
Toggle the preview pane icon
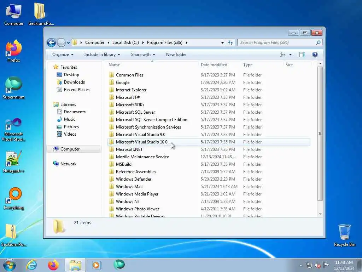tap(302, 55)
